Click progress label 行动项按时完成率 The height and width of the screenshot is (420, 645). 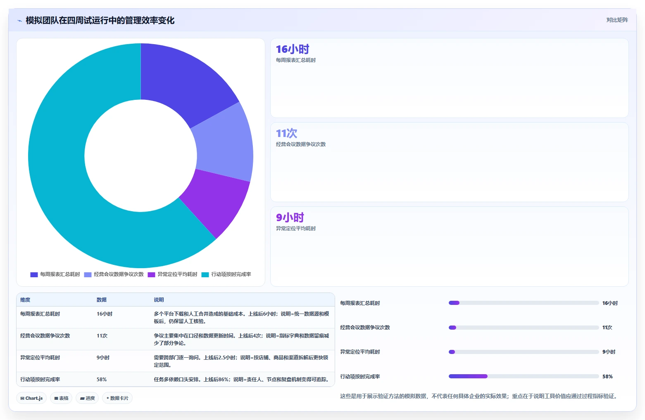pos(360,377)
